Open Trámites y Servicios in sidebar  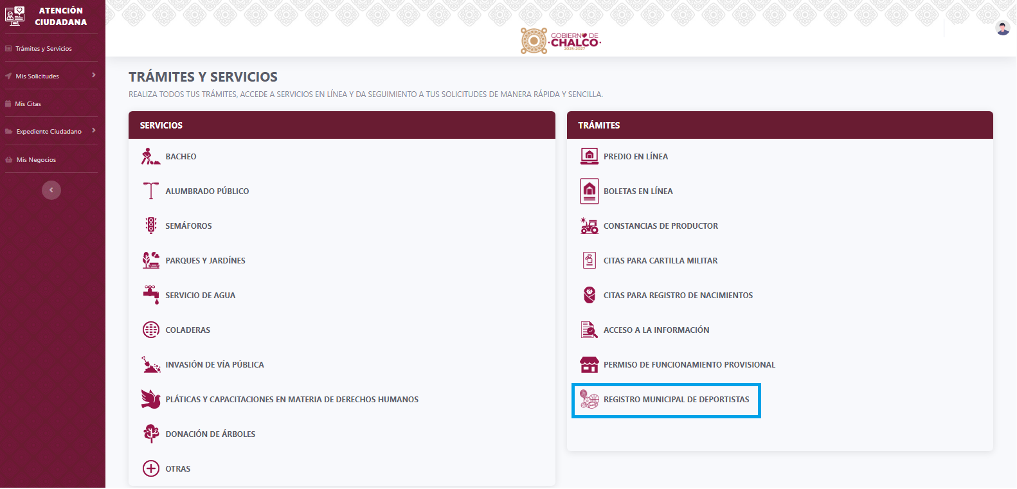tap(44, 49)
